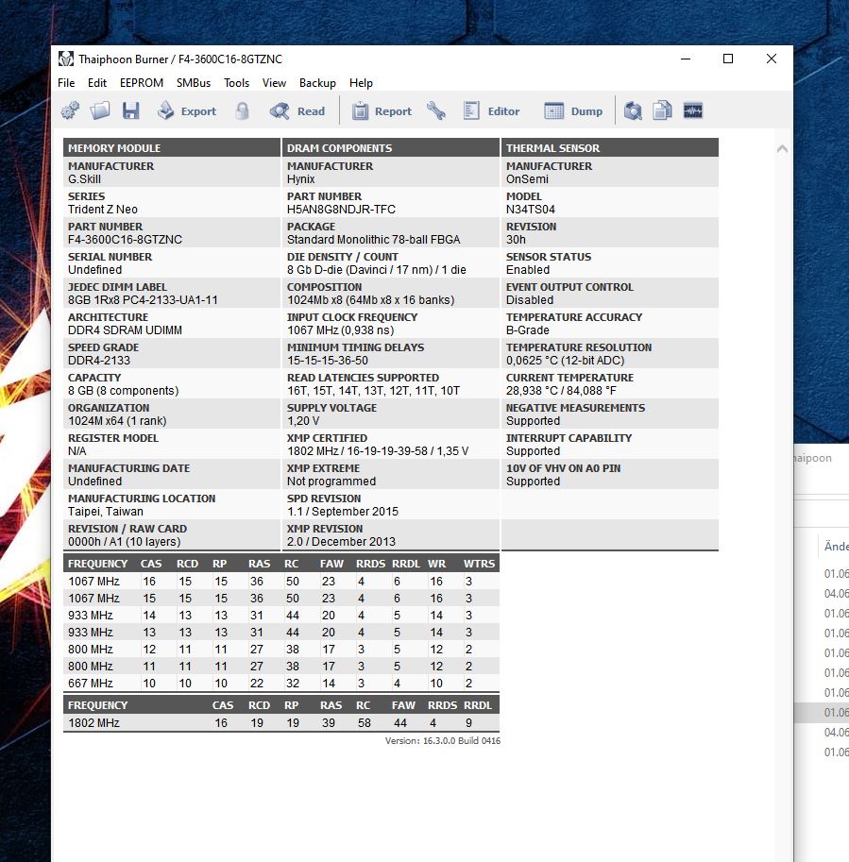This screenshot has width=849, height=862.
Task: Open the View menu
Action: (274, 83)
